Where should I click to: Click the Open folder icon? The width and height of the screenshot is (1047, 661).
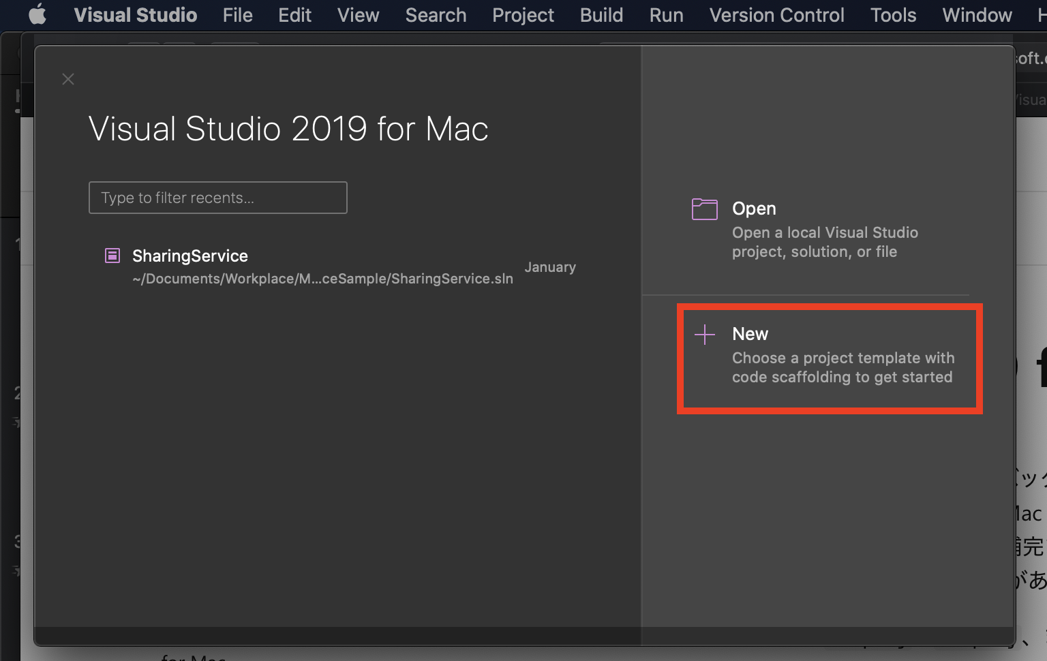705,209
